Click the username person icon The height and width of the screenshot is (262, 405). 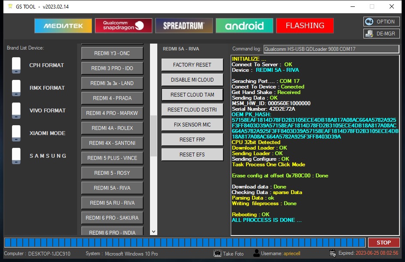coord(256,253)
